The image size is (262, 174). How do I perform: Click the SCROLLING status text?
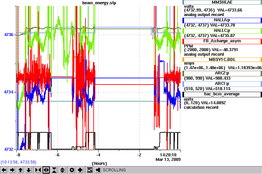click(114, 170)
